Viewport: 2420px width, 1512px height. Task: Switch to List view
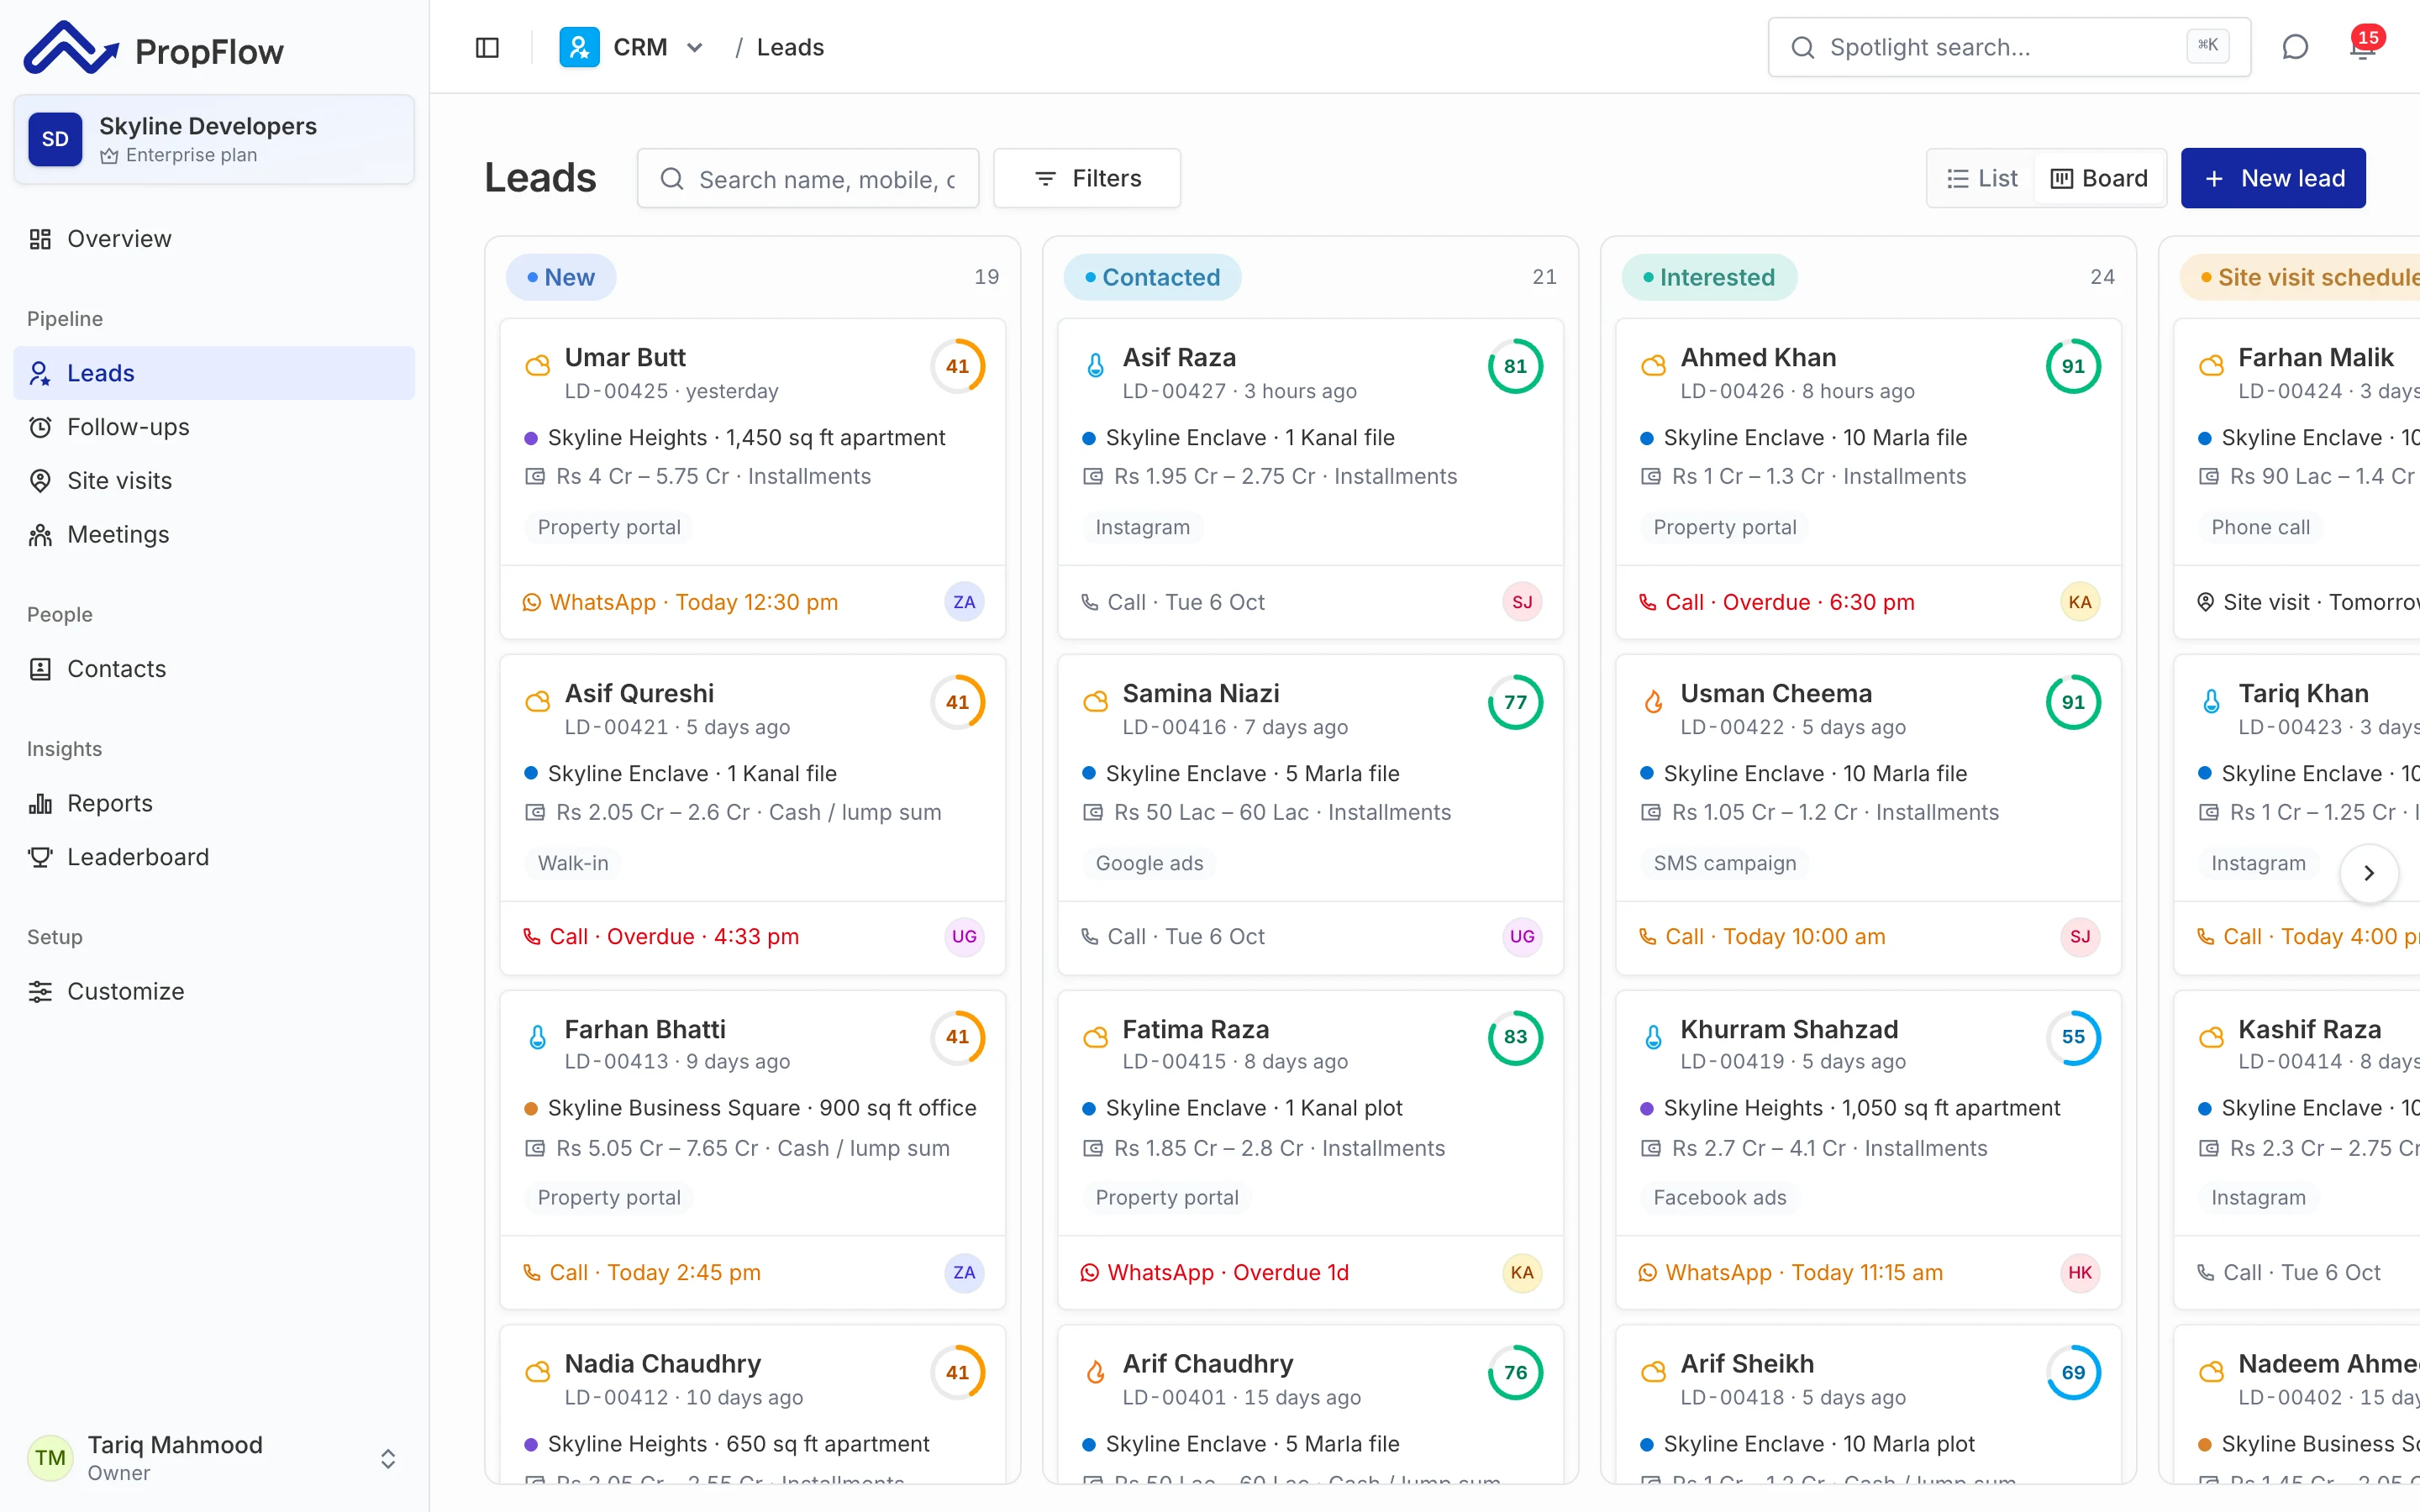pyautogui.click(x=1982, y=178)
